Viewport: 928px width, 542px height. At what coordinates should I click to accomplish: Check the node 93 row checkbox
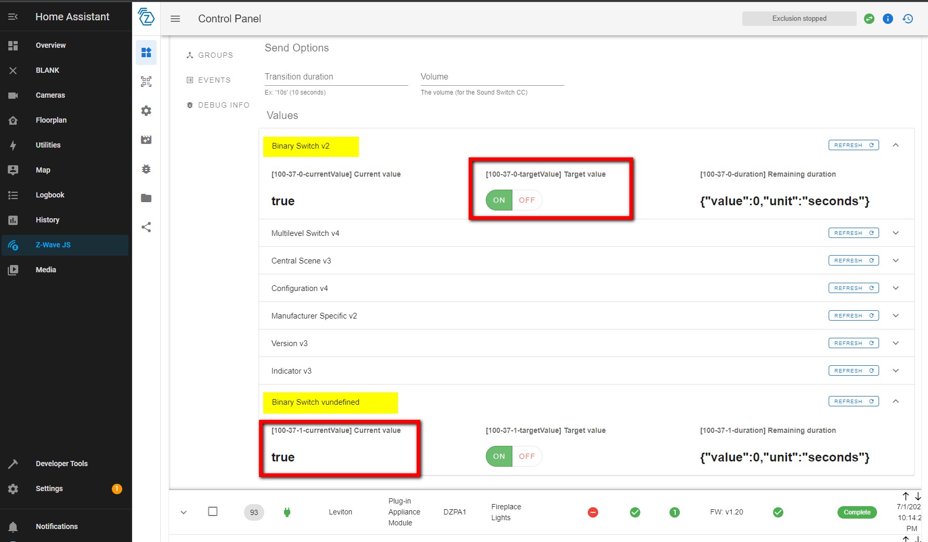(x=213, y=511)
